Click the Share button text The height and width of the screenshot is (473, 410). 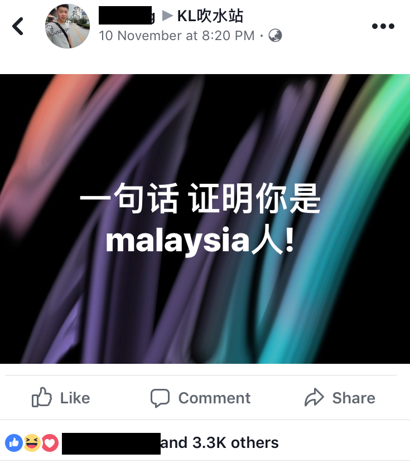[354, 398]
